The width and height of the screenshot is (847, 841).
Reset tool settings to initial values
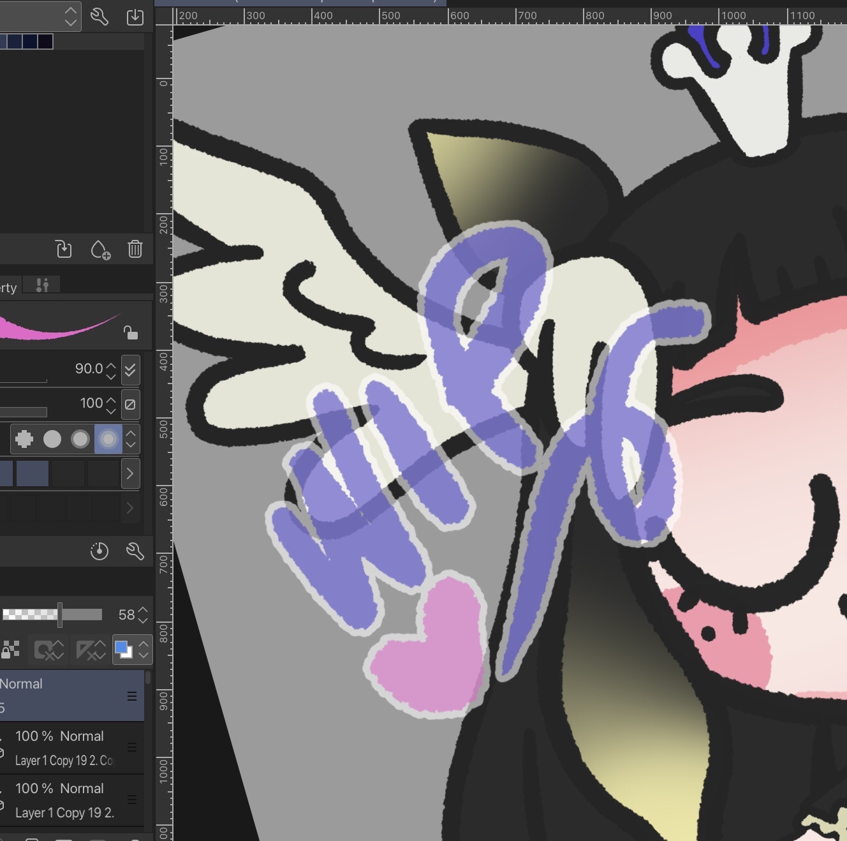coord(99,551)
